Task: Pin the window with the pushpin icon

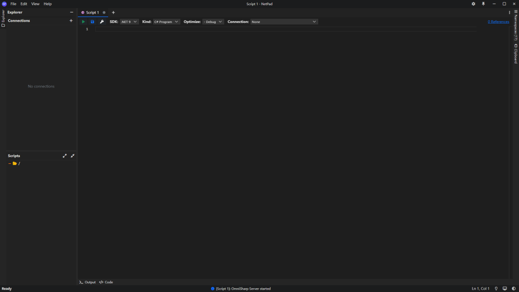Action: [x=483, y=4]
